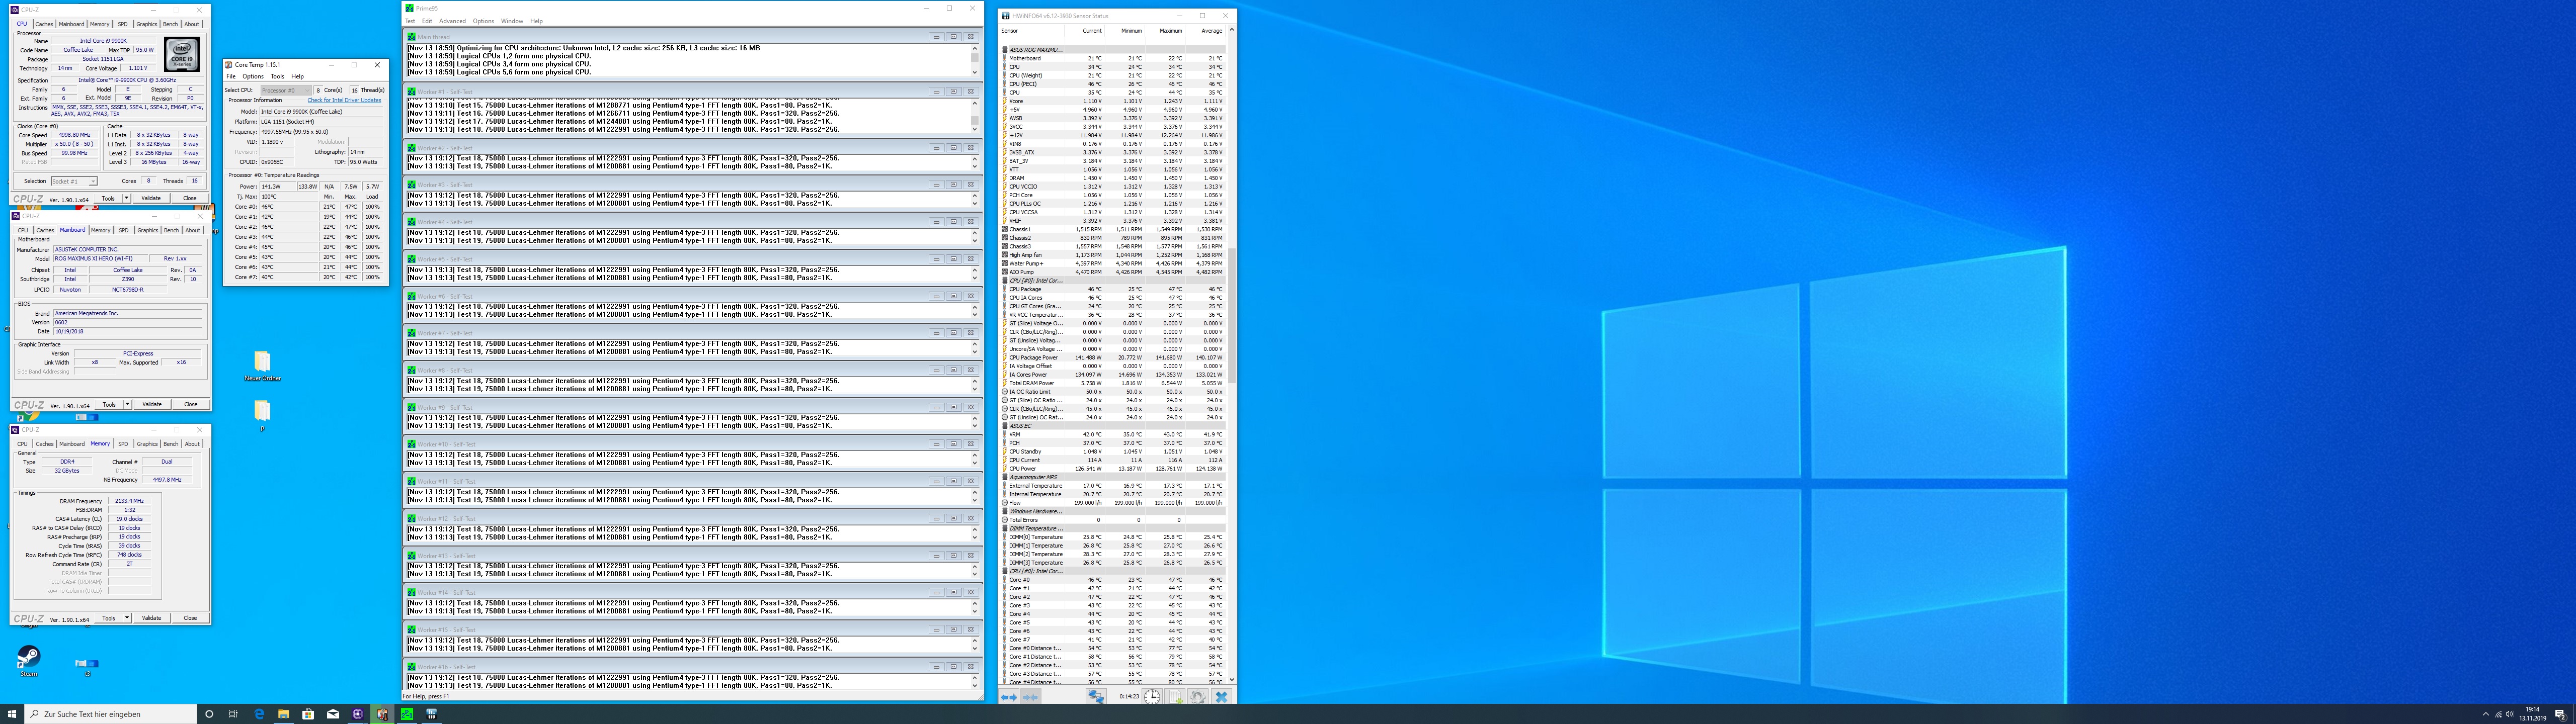Click the HWiNFO expand-columns blue arrows icon
The width and height of the screenshot is (2576, 724).
coord(1008,697)
